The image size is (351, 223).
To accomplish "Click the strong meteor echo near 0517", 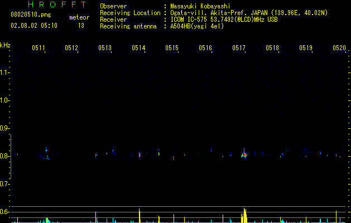I will point(244,154).
